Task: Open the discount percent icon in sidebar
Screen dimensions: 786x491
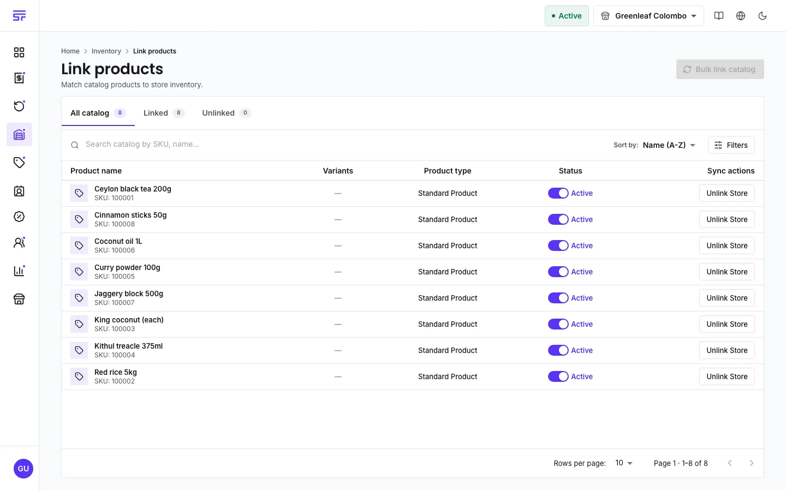Action: click(x=19, y=217)
